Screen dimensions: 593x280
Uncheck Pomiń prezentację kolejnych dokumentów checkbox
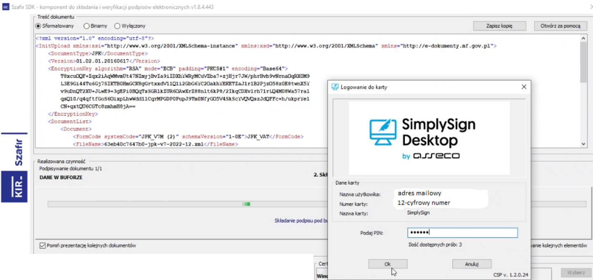tap(42, 246)
